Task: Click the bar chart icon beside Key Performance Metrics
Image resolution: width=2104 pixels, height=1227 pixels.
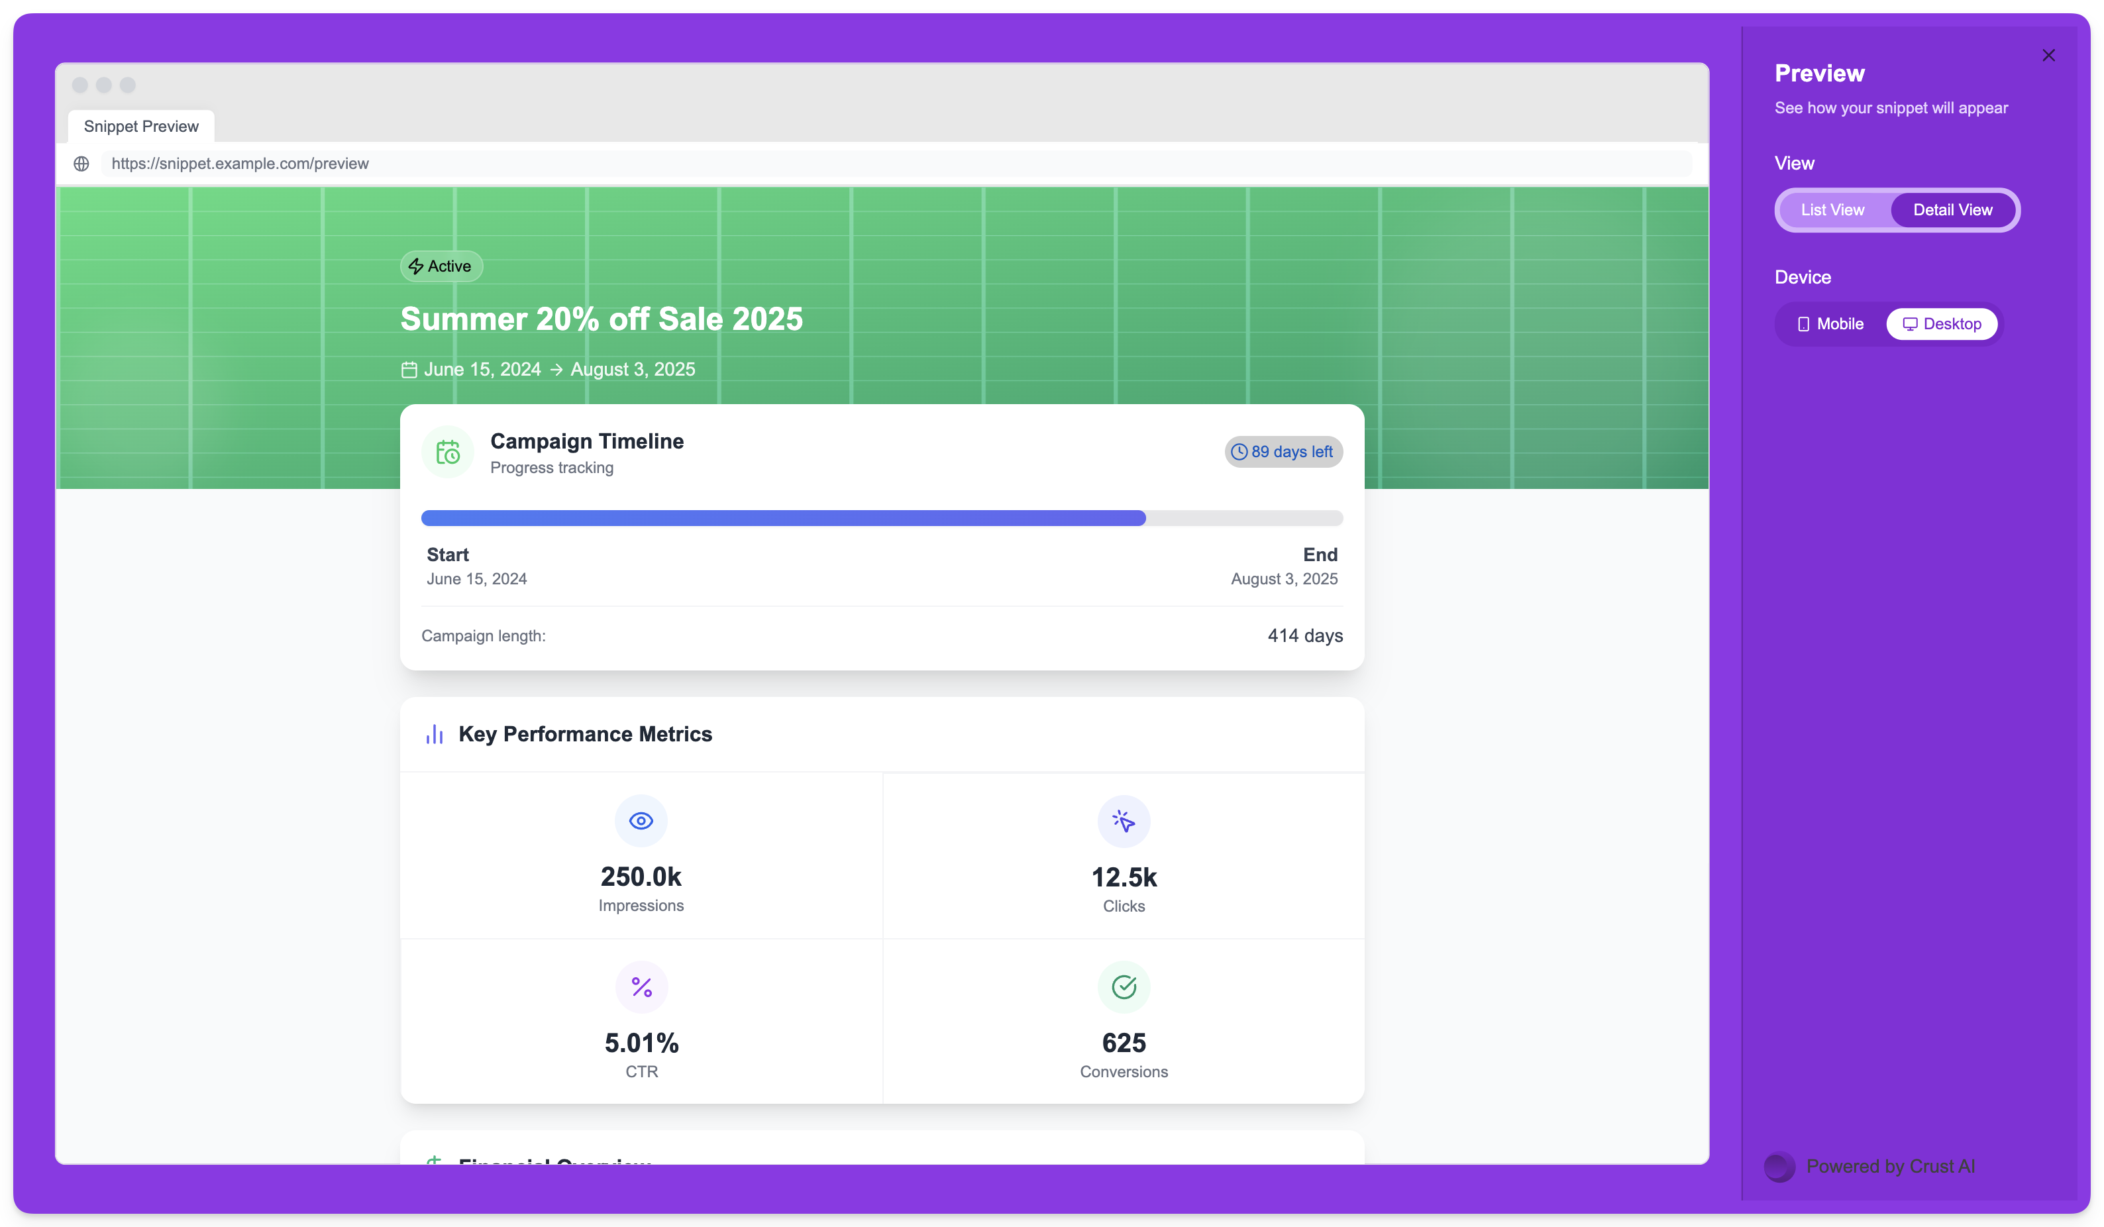Action: [434, 733]
